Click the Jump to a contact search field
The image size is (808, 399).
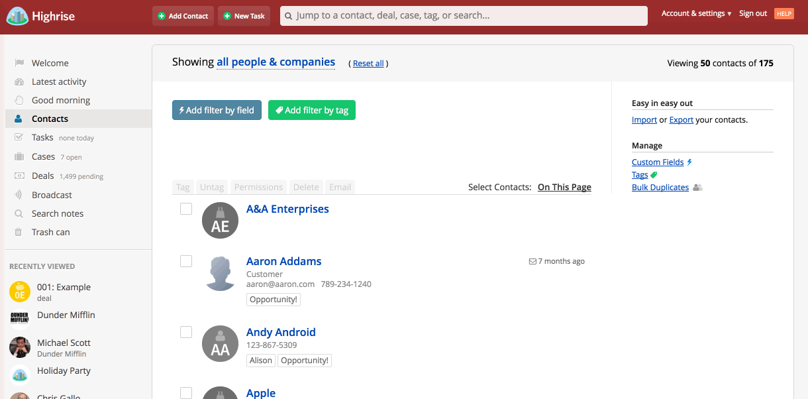pos(464,16)
